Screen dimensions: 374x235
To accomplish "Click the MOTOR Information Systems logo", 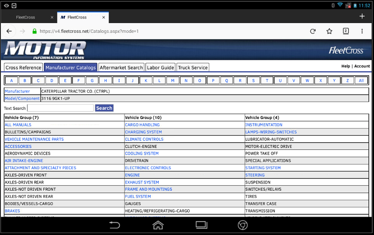I will (x=45, y=50).
